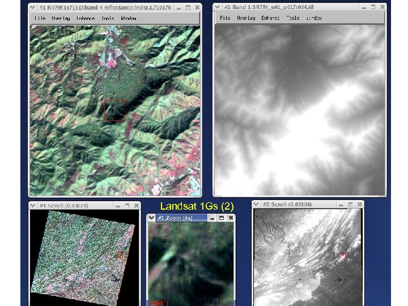The width and height of the screenshot is (408, 306).
Task: Click red box in #1 Scroll overview
Action: point(120,255)
